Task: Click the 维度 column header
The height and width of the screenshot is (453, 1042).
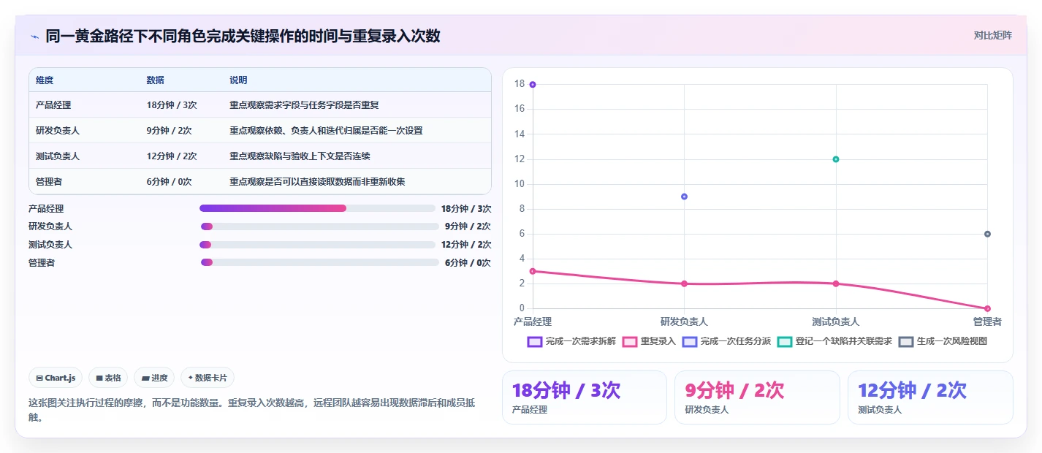Action: pos(45,80)
